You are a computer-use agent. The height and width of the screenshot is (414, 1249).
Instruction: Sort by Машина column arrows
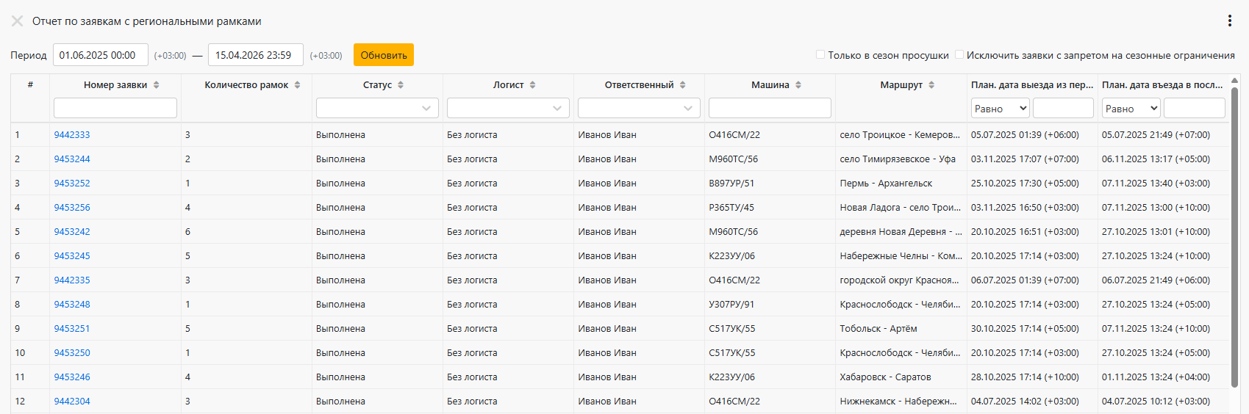[798, 85]
